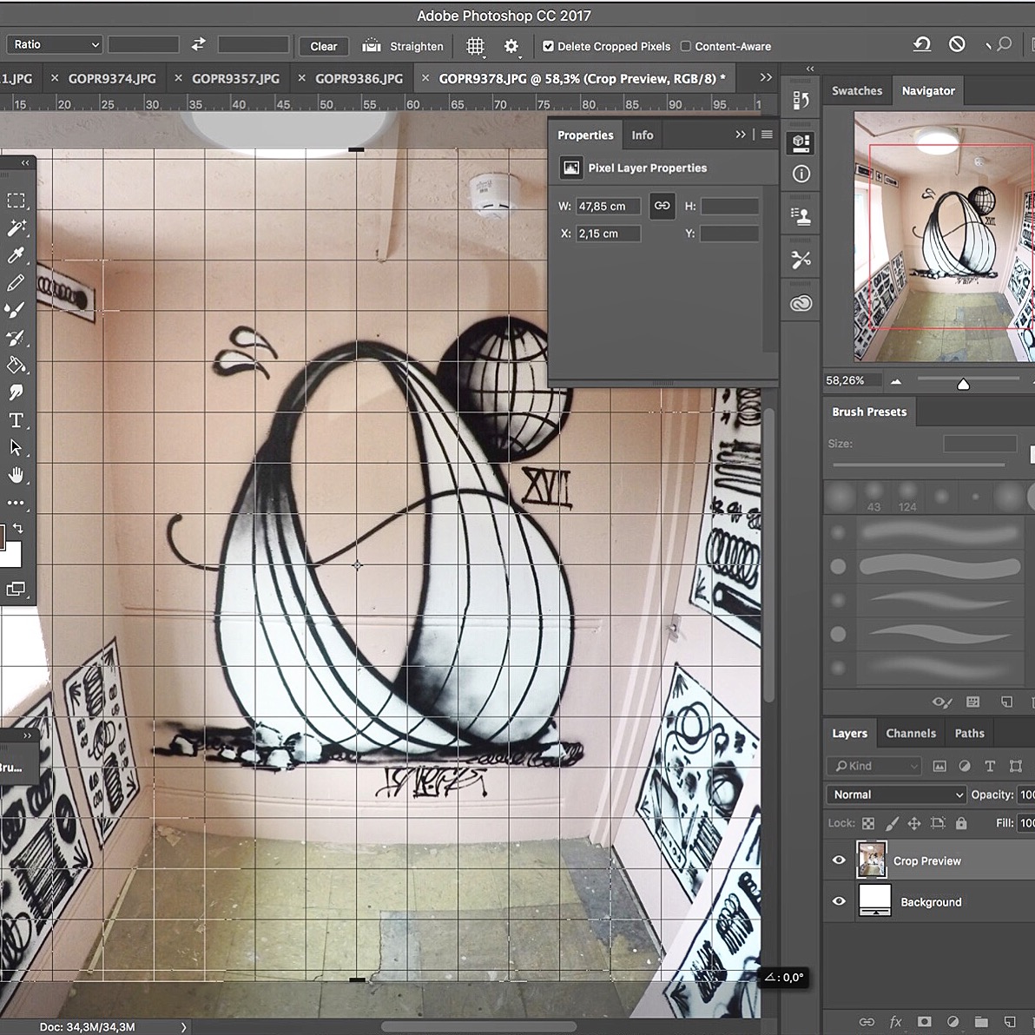Switch to the Channels tab

[x=910, y=733]
